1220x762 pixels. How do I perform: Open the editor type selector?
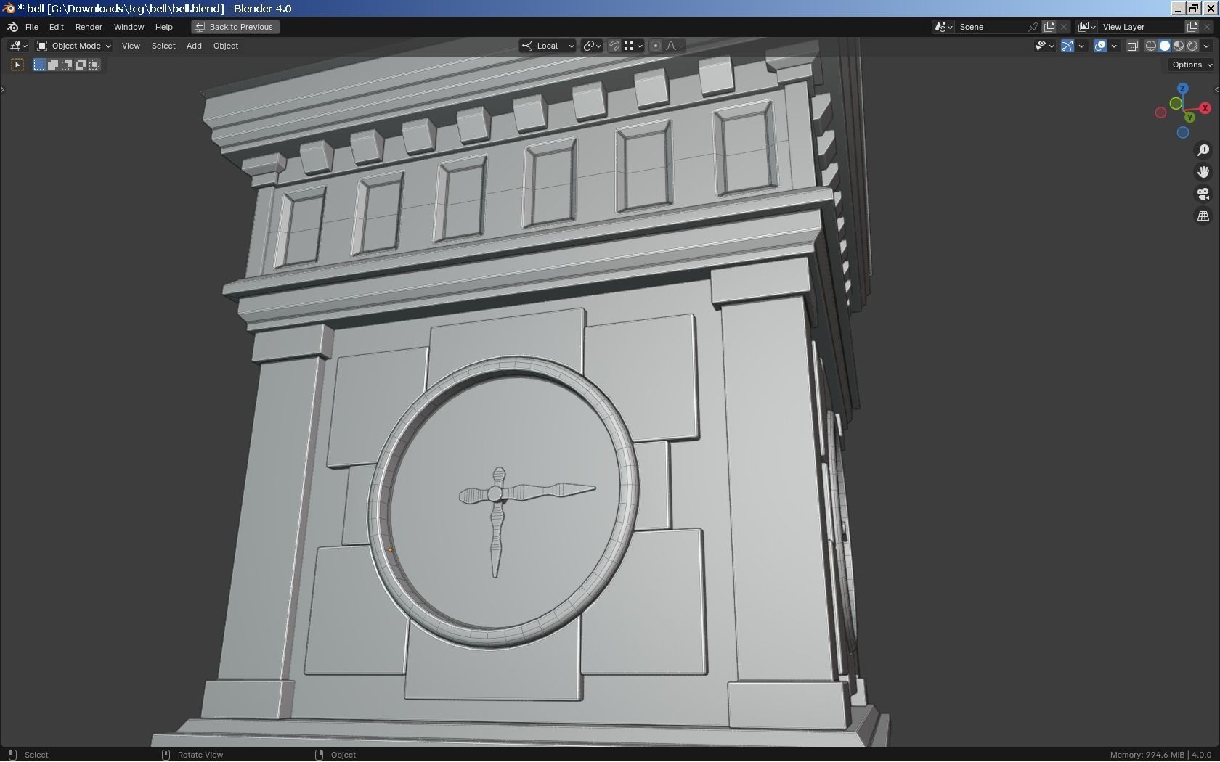pyautogui.click(x=18, y=46)
